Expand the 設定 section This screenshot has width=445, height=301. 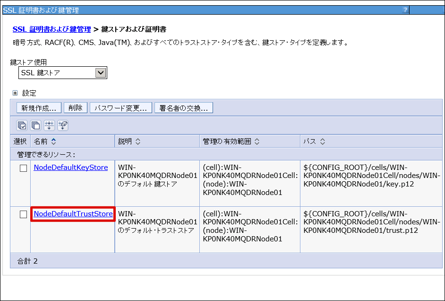coord(15,93)
